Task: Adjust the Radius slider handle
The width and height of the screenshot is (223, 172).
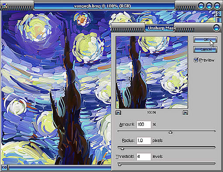Action: pos(122,148)
